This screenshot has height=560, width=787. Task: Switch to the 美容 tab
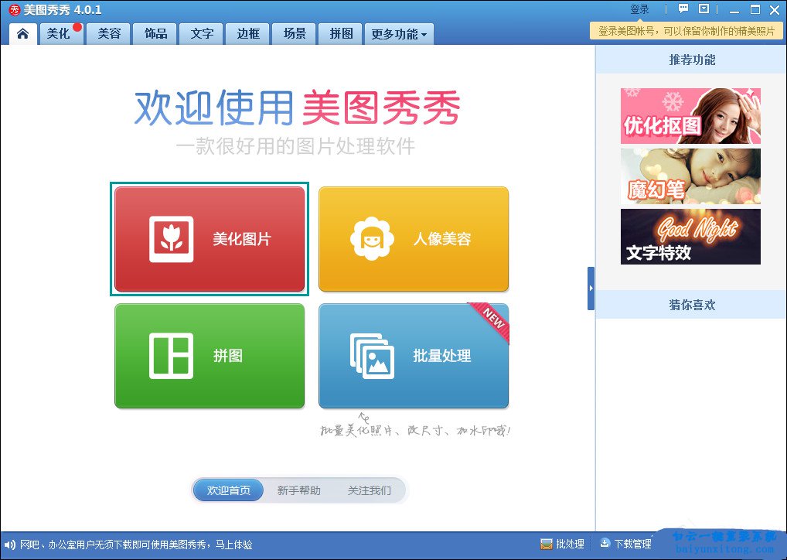(x=109, y=34)
